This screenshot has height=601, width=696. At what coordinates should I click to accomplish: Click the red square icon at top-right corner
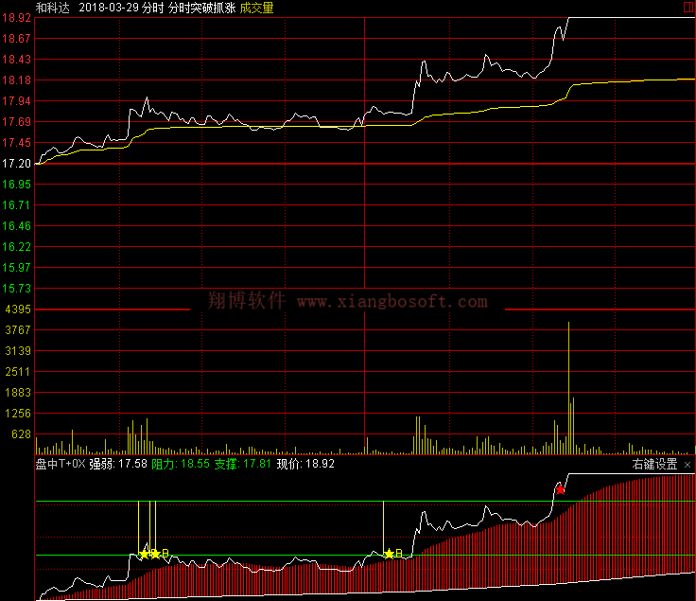687,8
